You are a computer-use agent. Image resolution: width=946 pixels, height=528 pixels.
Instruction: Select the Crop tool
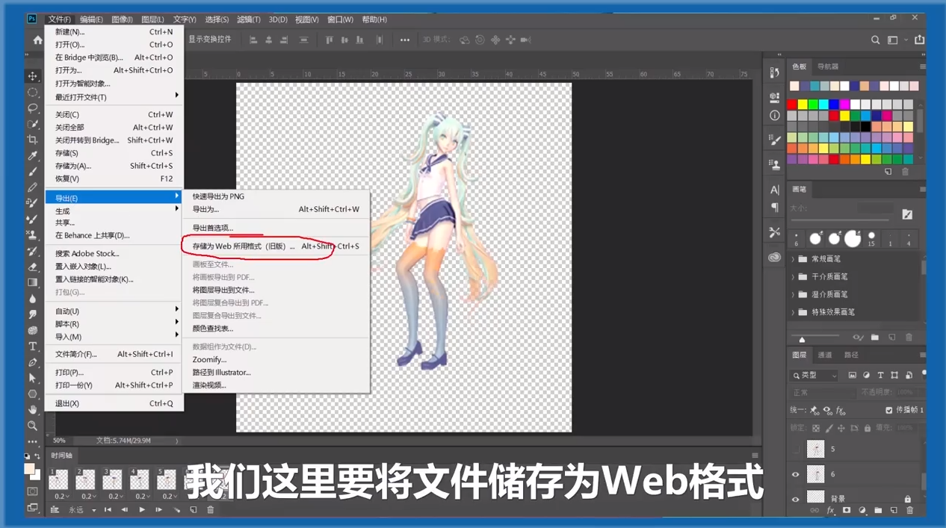click(33, 140)
